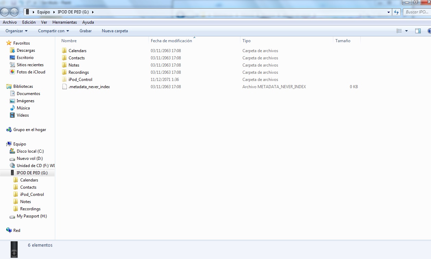The height and width of the screenshot is (259, 431).
Task: Open the Herramientas menu
Action: [64, 22]
